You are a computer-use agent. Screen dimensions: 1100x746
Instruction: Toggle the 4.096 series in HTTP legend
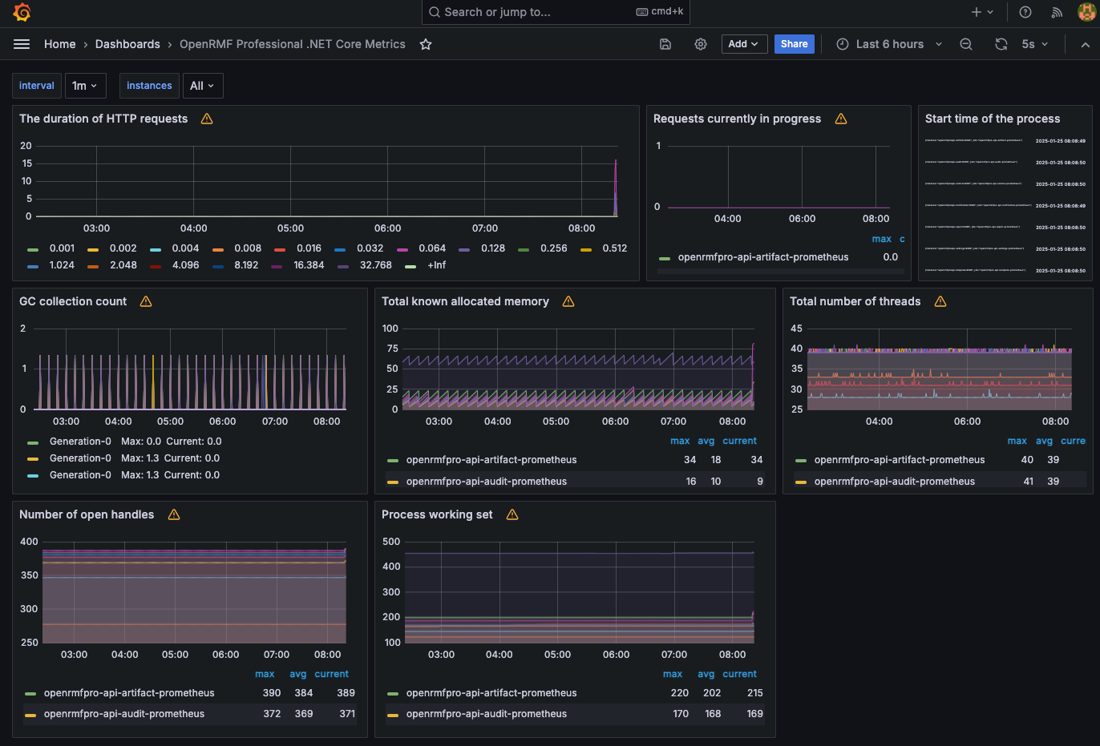185,265
